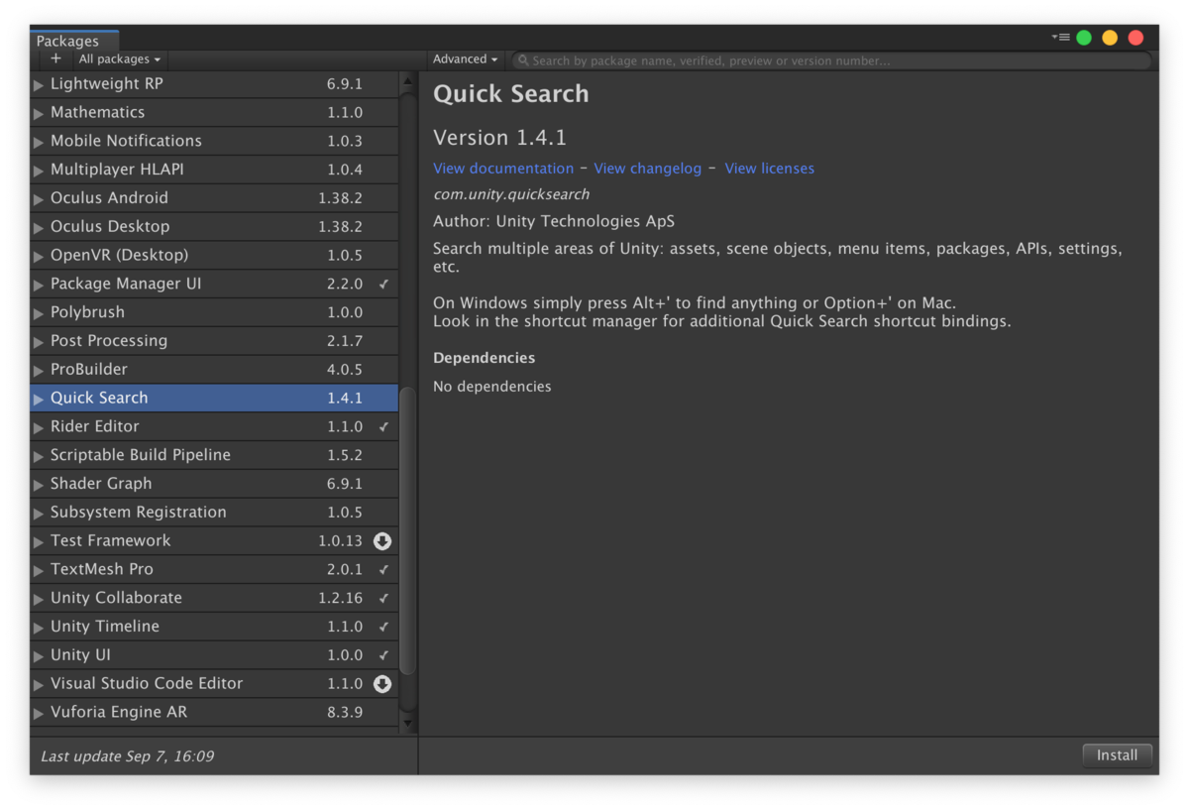Expand the Shader Graph package arrow
Viewport: 1189px width, 810px height.
[39, 485]
